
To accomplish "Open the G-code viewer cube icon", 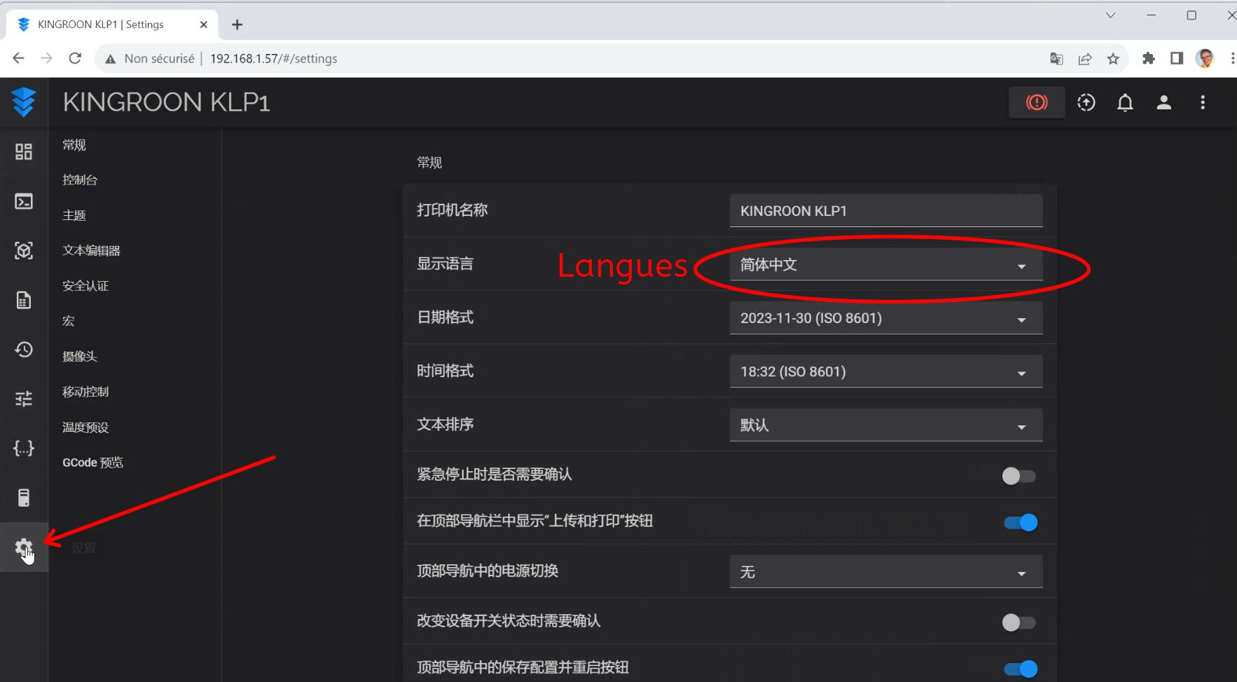I will (24, 250).
